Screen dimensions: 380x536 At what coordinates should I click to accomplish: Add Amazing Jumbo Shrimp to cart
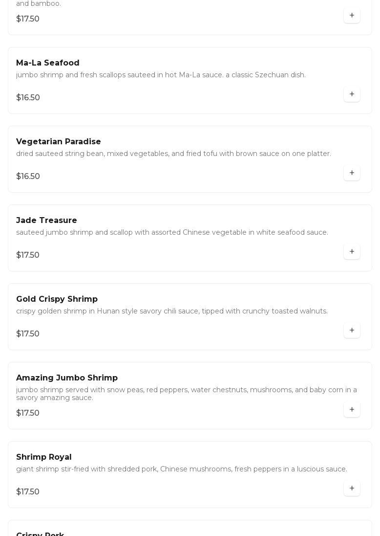(352, 410)
